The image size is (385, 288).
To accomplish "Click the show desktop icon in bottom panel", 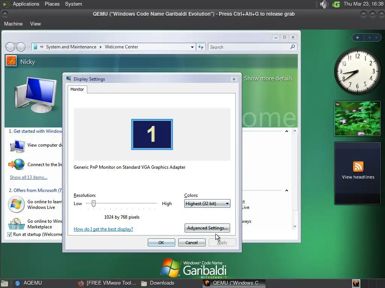I will (x=4, y=283).
